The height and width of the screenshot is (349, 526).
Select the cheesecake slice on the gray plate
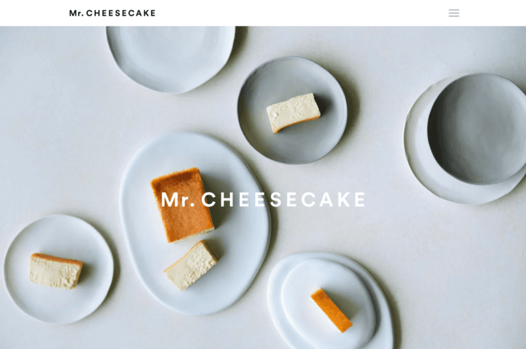tap(293, 112)
